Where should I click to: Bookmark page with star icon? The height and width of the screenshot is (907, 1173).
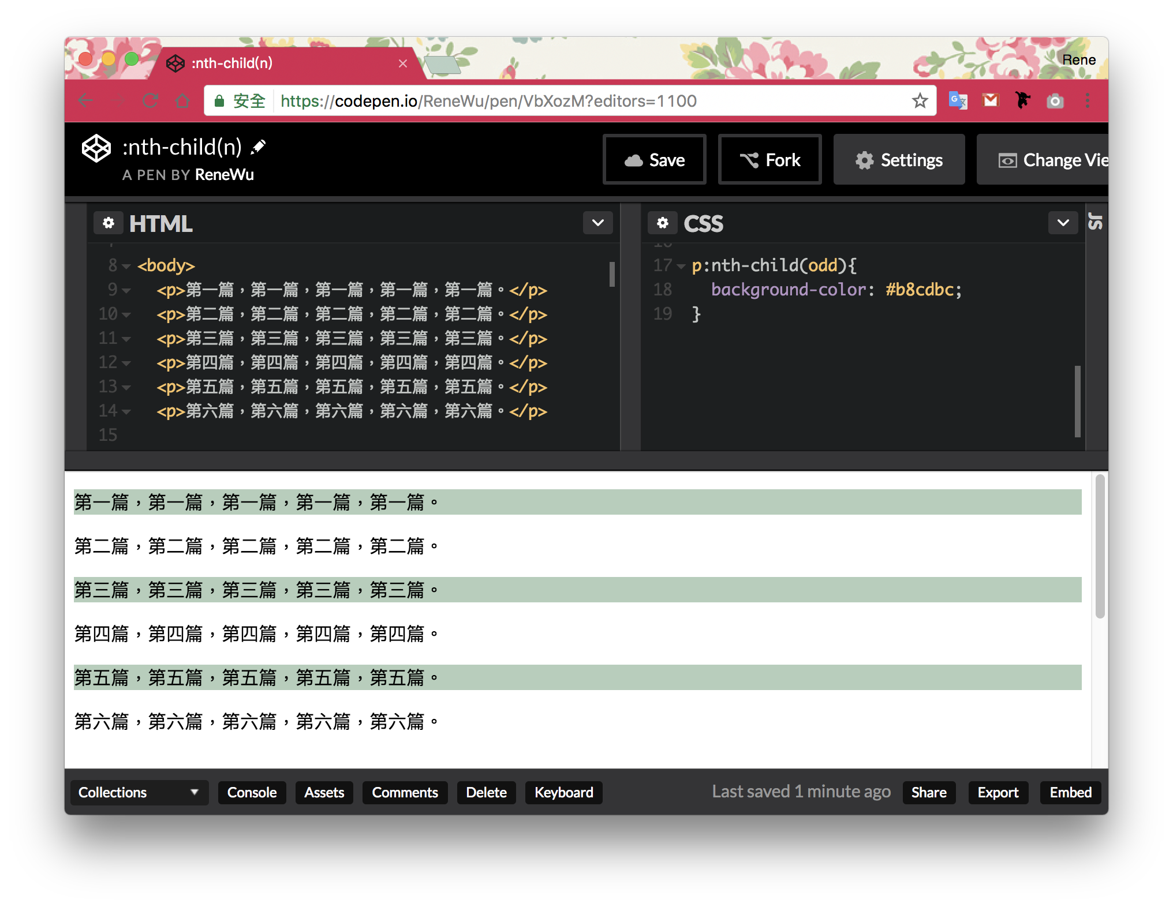[x=920, y=101]
